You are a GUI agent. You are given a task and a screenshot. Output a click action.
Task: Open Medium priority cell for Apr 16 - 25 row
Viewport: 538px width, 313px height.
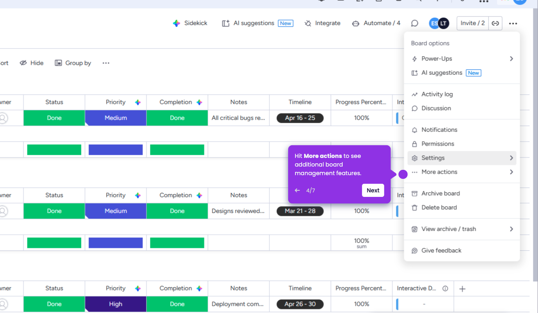(x=116, y=118)
